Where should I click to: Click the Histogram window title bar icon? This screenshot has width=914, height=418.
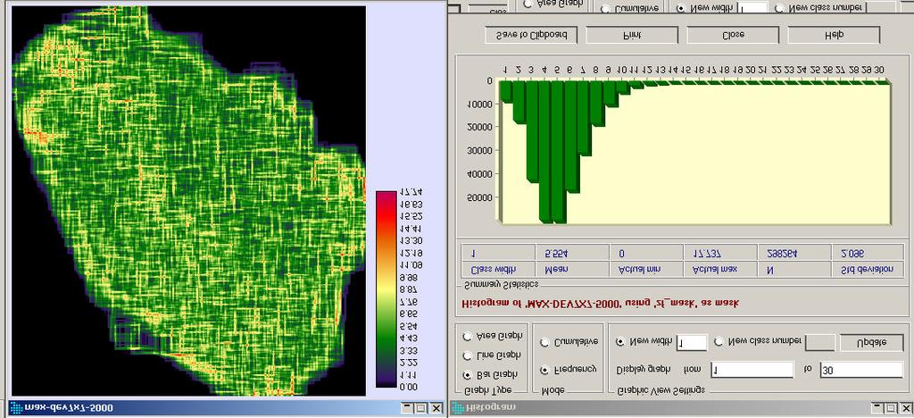pos(458,408)
